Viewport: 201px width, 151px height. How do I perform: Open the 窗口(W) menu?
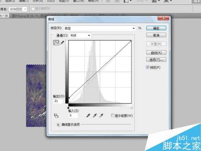tap(78, 1)
